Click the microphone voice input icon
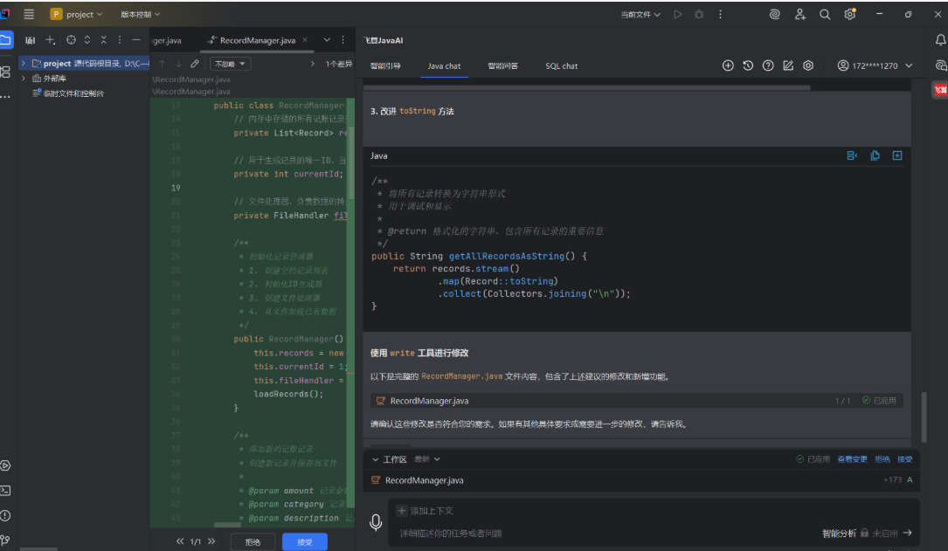This screenshot has width=948, height=551. click(376, 522)
